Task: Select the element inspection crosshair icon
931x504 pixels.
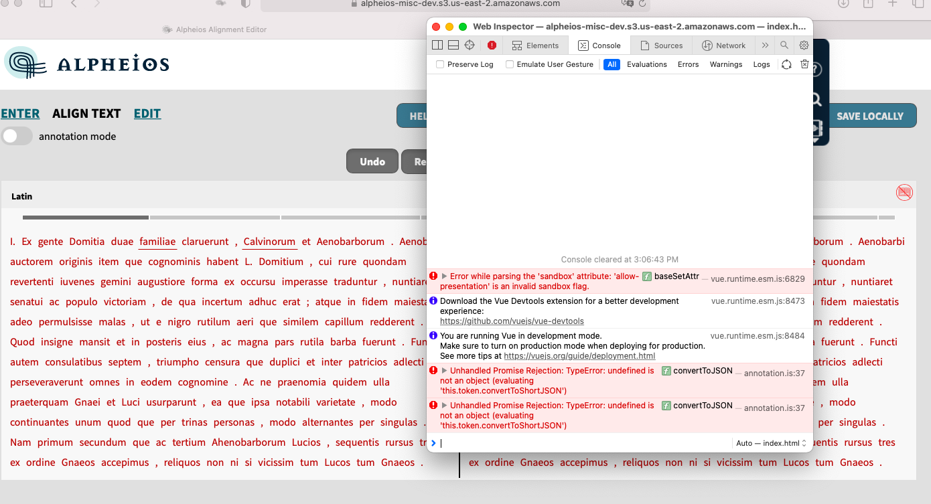Action: click(469, 45)
